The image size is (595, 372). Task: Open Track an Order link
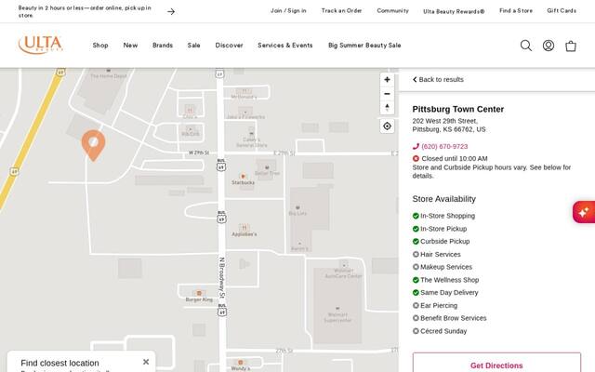point(341,10)
